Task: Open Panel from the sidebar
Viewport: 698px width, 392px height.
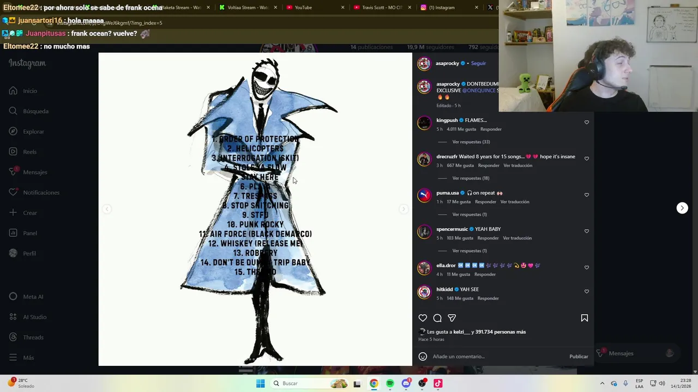Action: pos(23,233)
